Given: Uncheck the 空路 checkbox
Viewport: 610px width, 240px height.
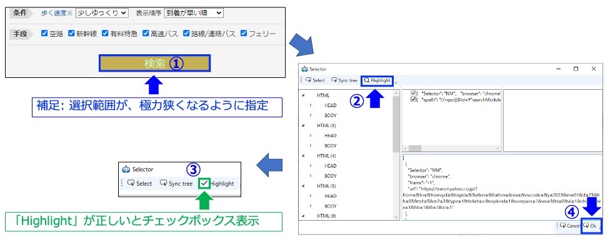Looking at the screenshot, I should click(x=44, y=33).
